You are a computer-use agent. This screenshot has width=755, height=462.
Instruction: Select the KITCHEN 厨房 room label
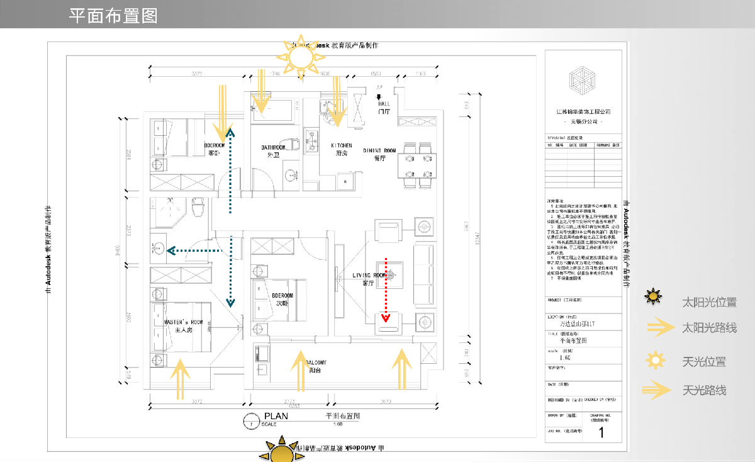click(342, 149)
